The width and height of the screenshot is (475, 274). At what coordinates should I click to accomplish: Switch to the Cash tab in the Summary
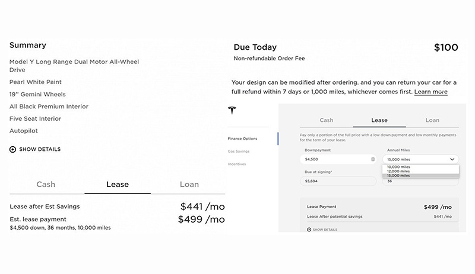point(46,184)
